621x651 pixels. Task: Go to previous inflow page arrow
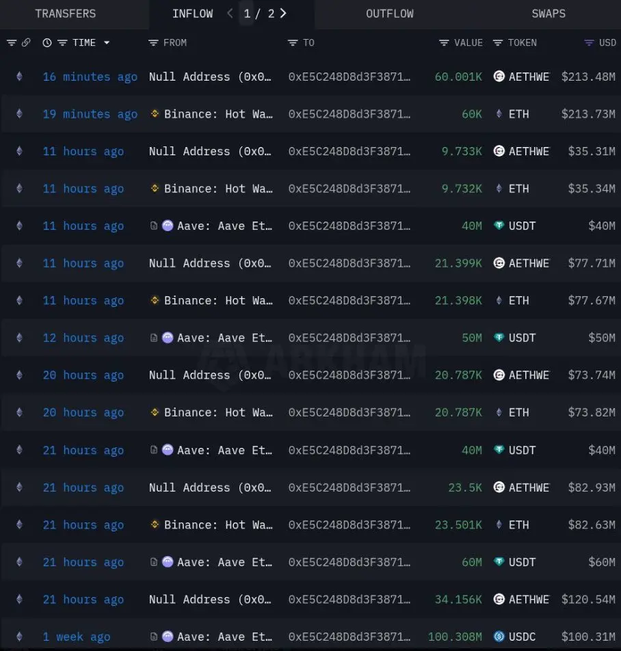coord(230,13)
